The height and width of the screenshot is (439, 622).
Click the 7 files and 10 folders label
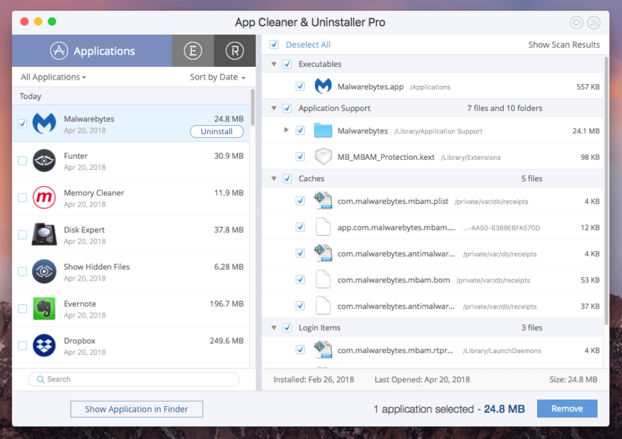pyautogui.click(x=504, y=108)
